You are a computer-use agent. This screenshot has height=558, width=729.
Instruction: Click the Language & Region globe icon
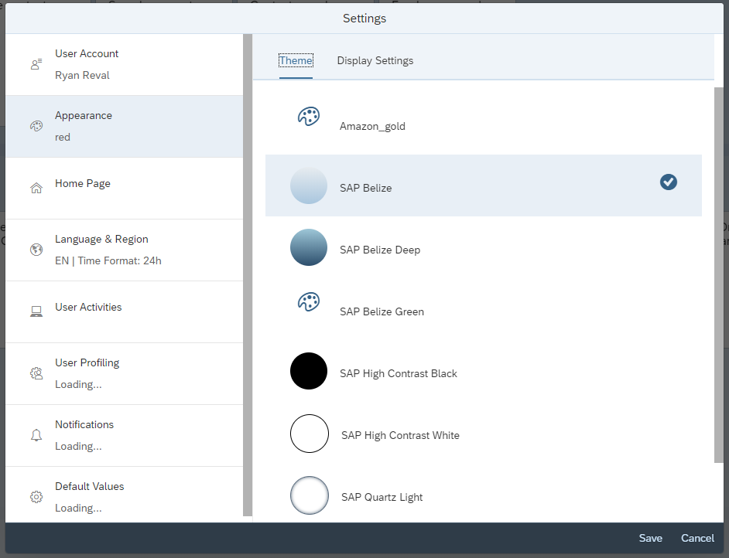pos(36,250)
